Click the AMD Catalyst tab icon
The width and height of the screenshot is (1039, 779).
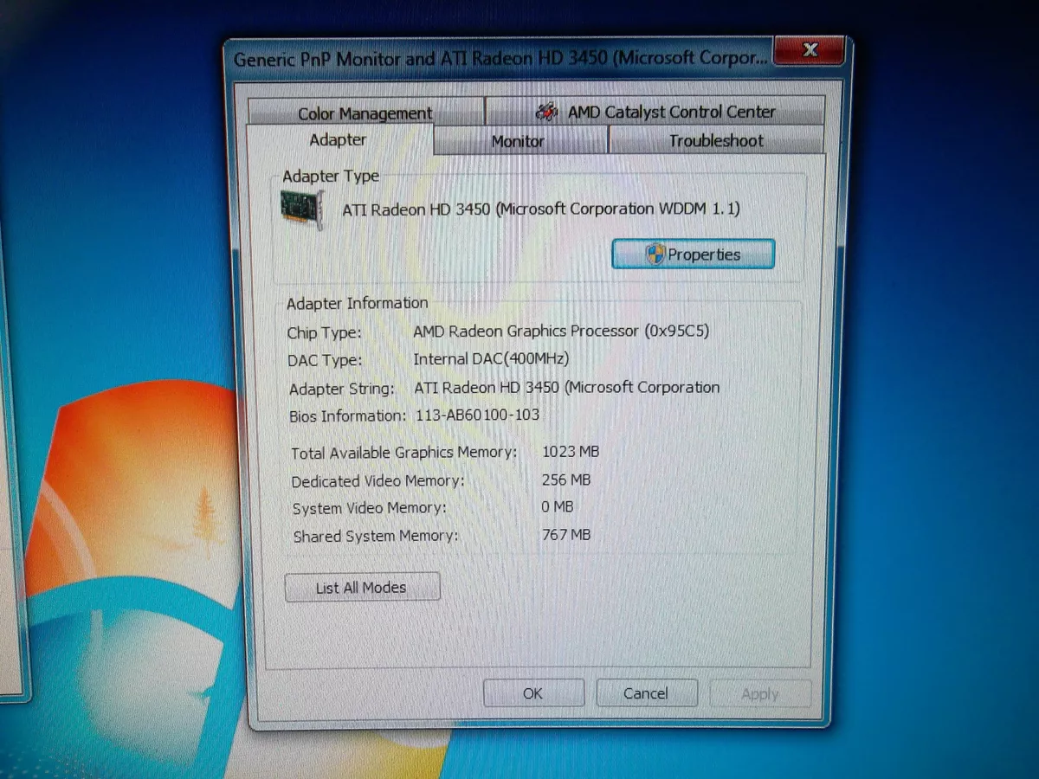tap(546, 112)
